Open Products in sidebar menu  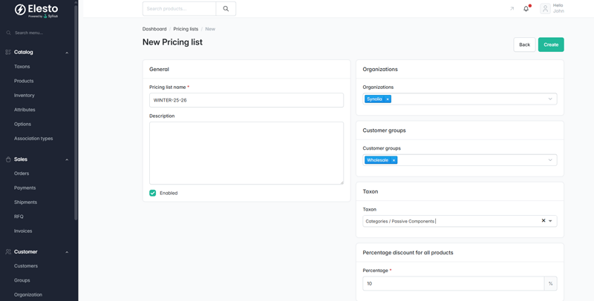(24, 81)
